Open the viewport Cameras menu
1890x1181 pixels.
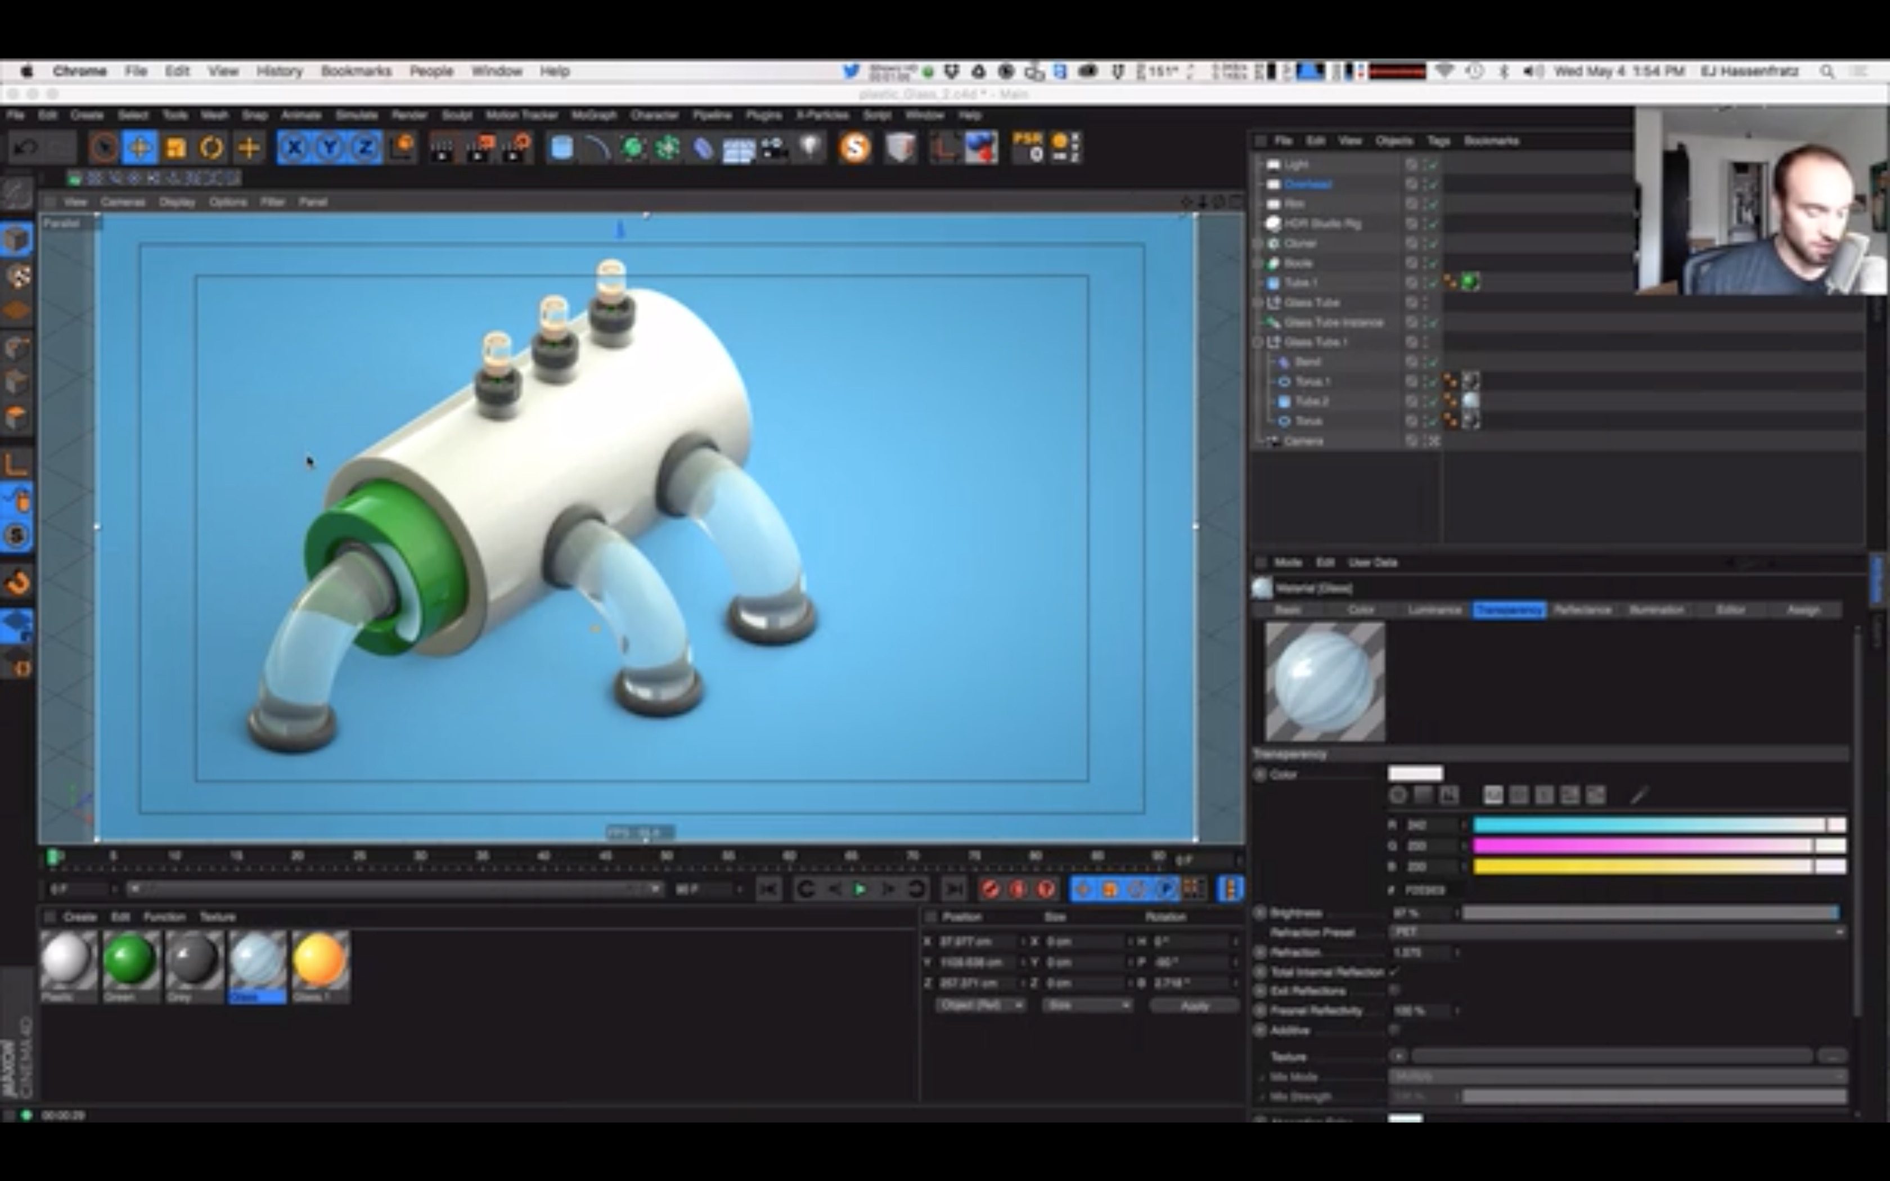(123, 202)
